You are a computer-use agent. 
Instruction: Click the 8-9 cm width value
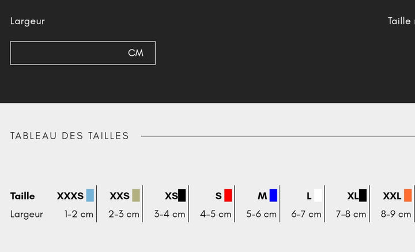(396, 214)
